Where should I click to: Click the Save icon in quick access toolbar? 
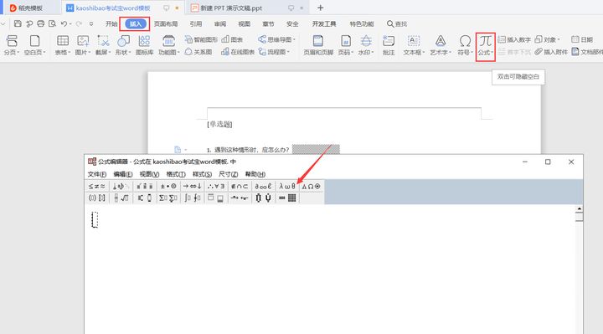(18, 23)
